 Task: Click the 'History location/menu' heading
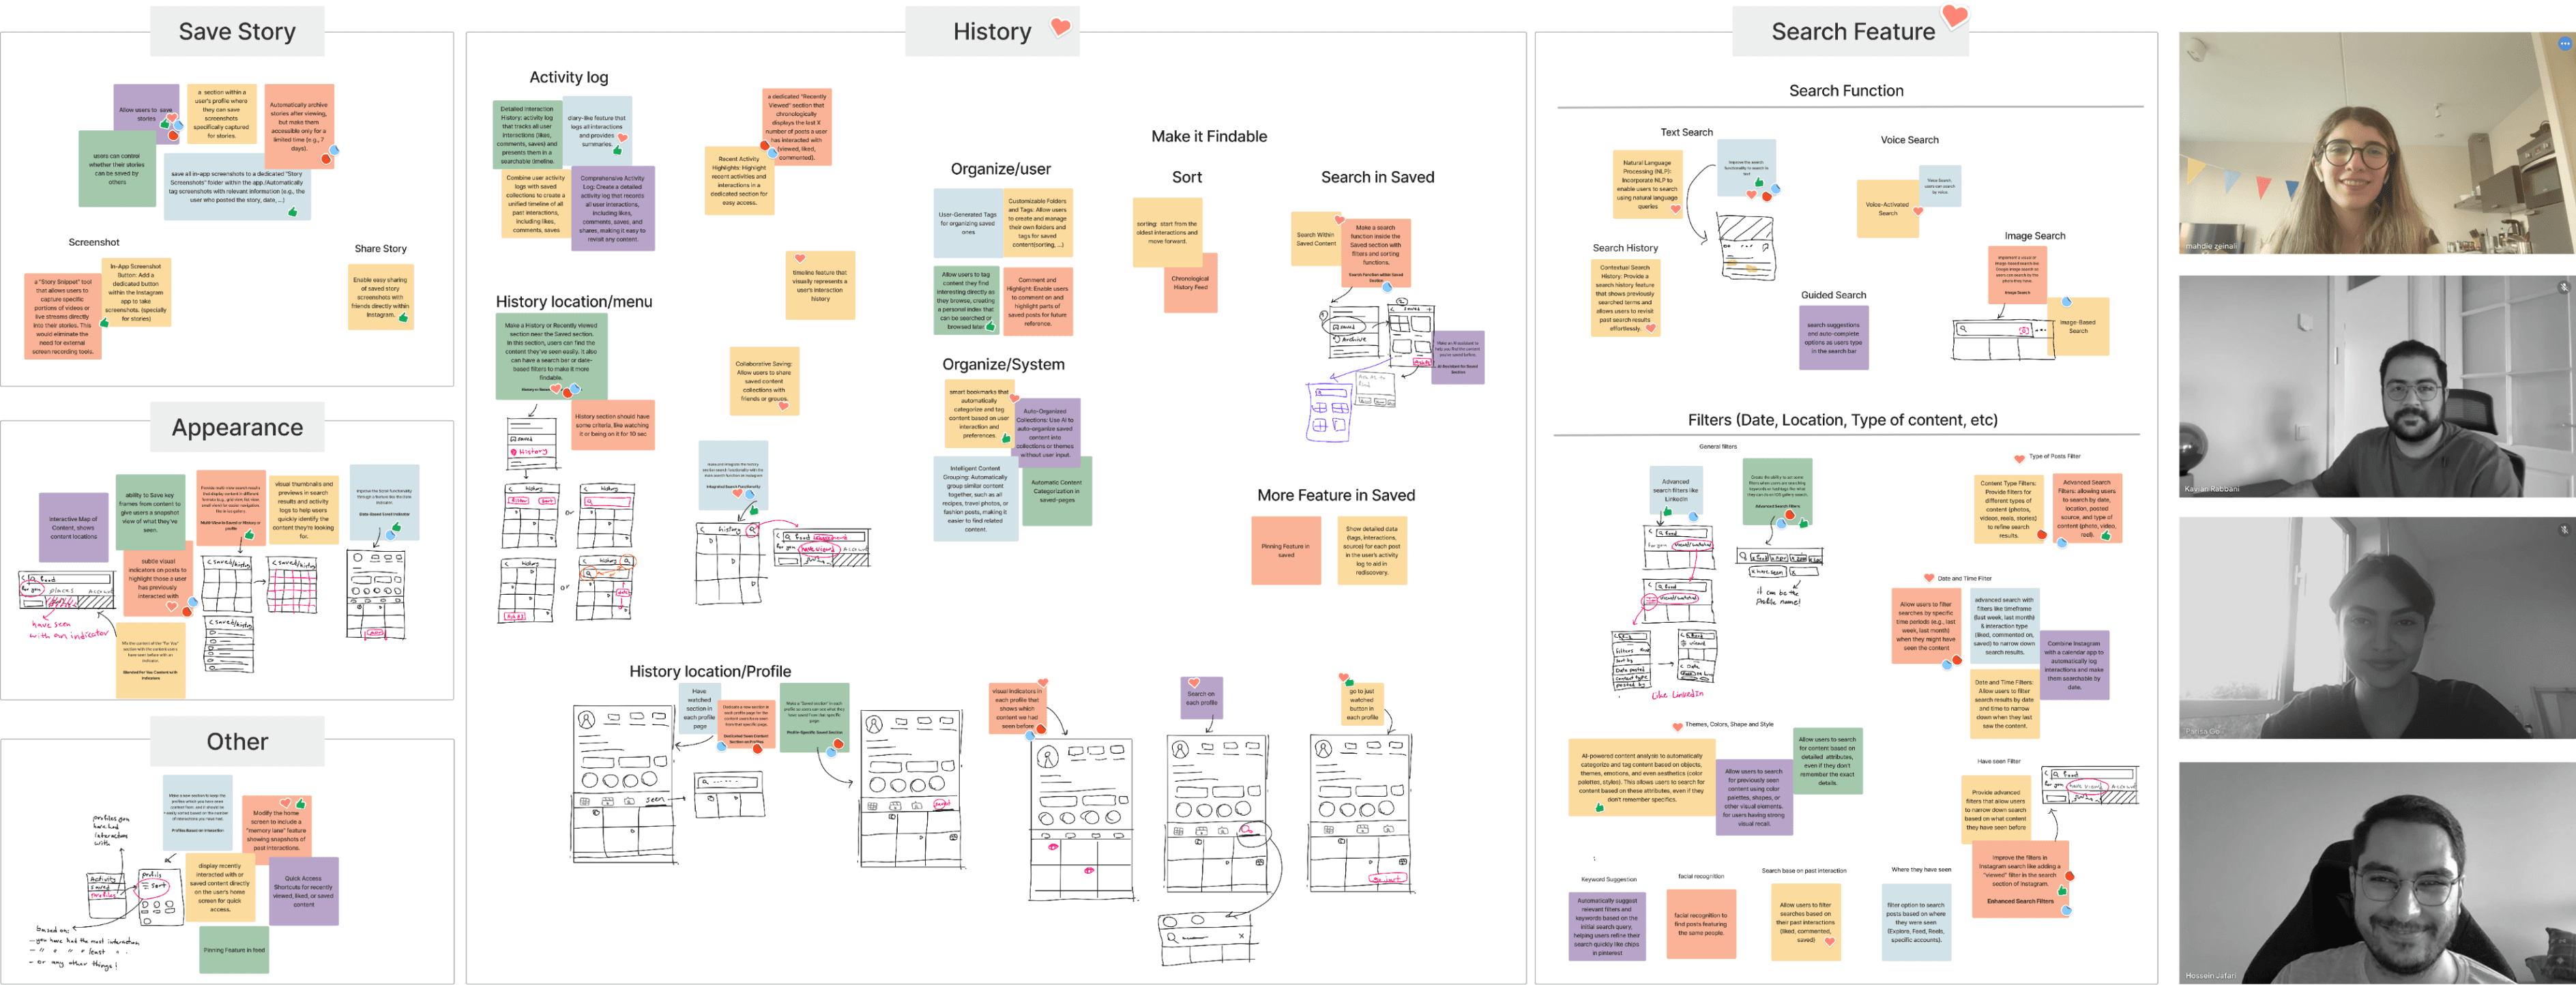coord(574,302)
